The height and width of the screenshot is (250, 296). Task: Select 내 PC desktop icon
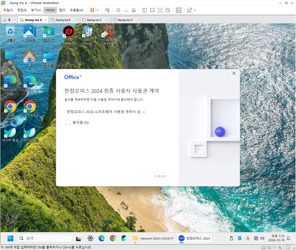pyautogui.click(x=10, y=59)
